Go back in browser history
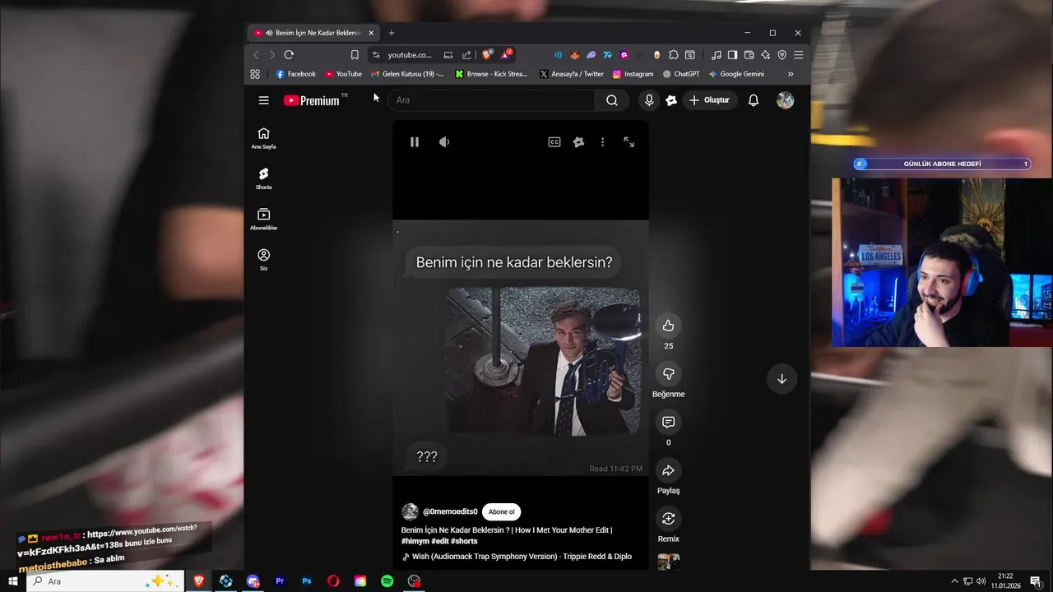This screenshot has height=592, width=1053. (x=256, y=55)
